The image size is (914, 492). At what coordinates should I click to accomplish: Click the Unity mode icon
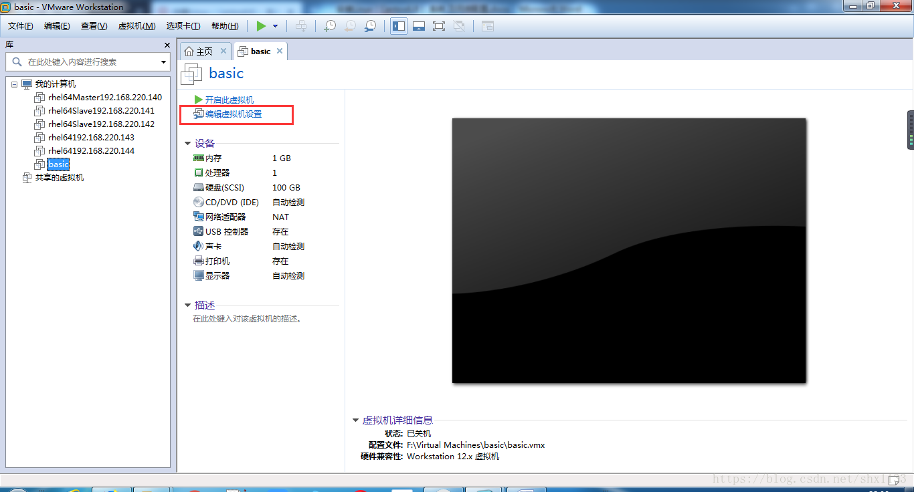pyautogui.click(x=459, y=26)
